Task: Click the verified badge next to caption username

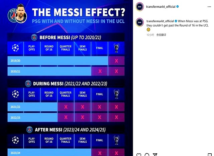Action: click(176, 21)
